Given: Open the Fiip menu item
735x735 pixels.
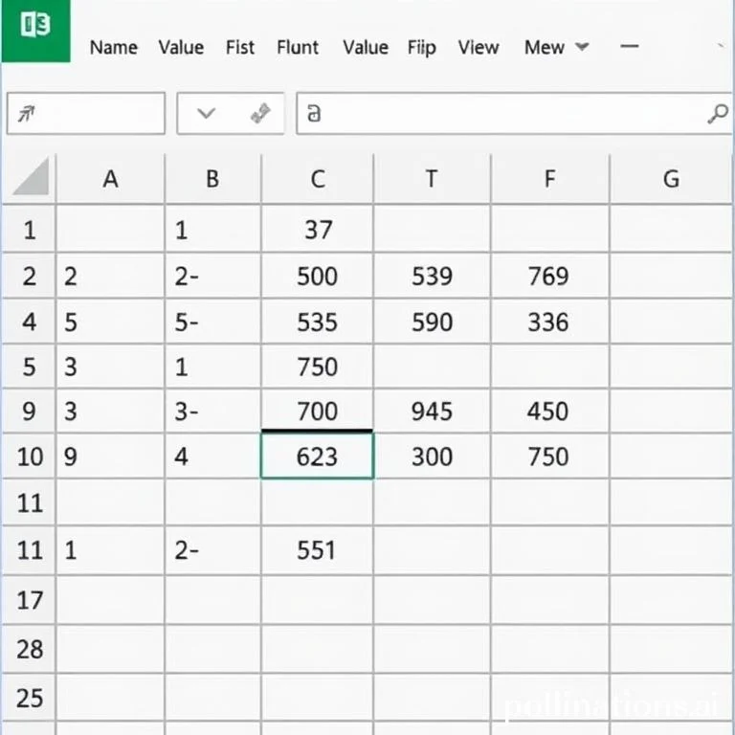Looking at the screenshot, I should [x=420, y=47].
